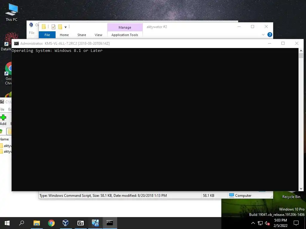Select taskbar icon left of command prompt
Image resolution: width=306 pixels, height=229 pixels.
(95, 223)
